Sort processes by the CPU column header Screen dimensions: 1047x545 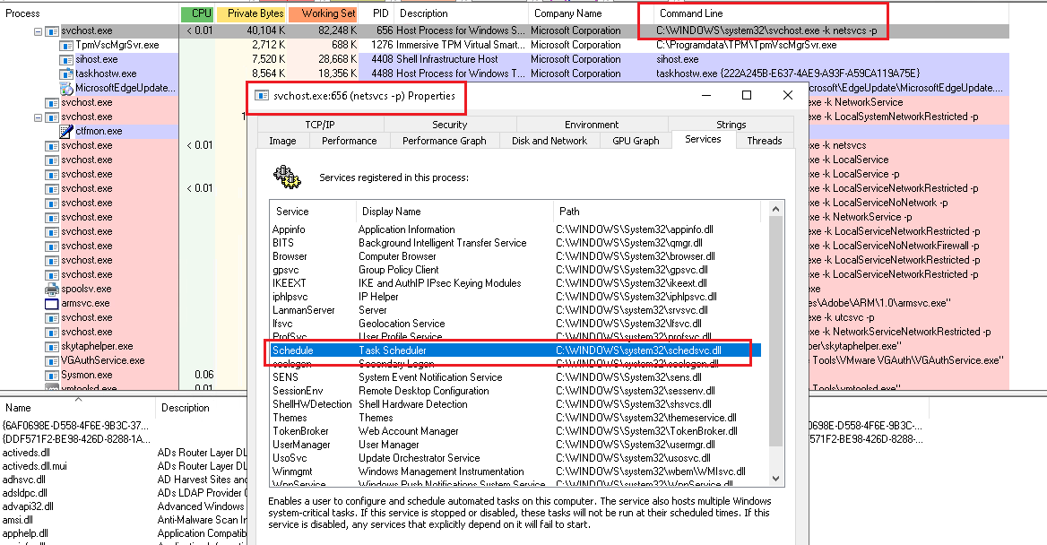(x=197, y=13)
